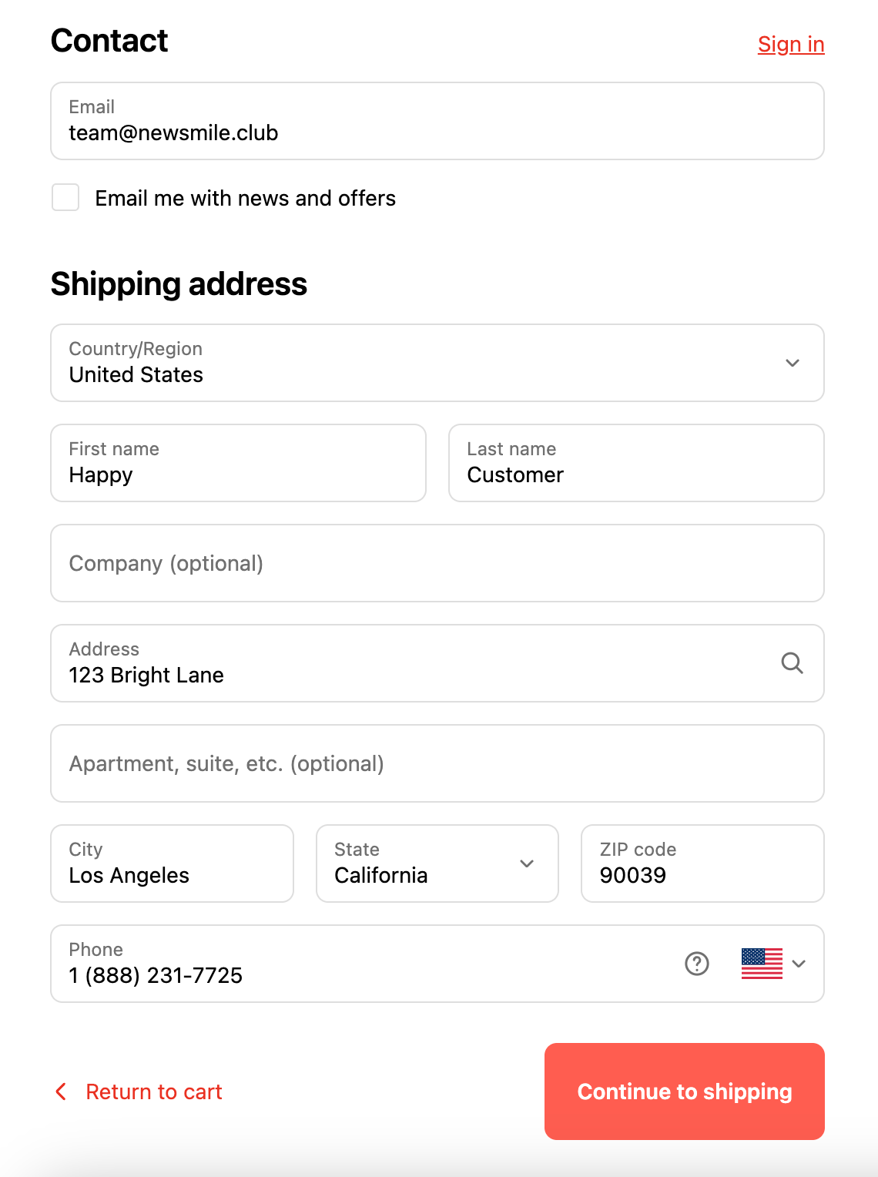Focus the Address field with 123 Bright Lane
878x1177 pixels.
408,663
